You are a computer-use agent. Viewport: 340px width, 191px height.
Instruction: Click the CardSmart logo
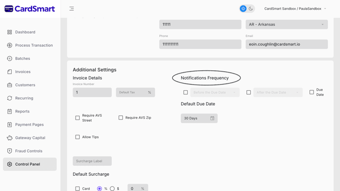click(30, 9)
